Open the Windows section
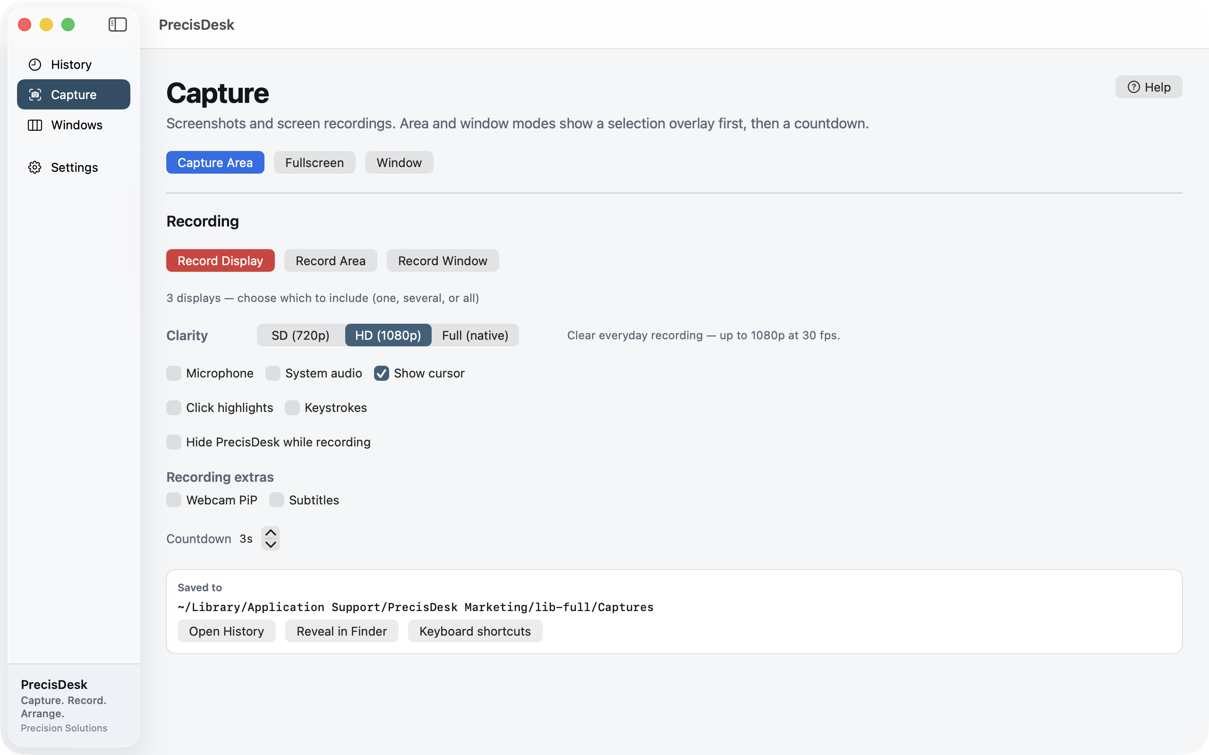Image resolution: width=1209 pixels, height=755 pixels. [74, 125]
